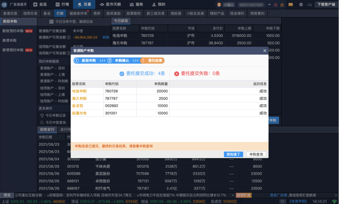Open 新债申购 in the sidebar
The width and height of the screenshot is (339, 204).
[x=10, y=41]
